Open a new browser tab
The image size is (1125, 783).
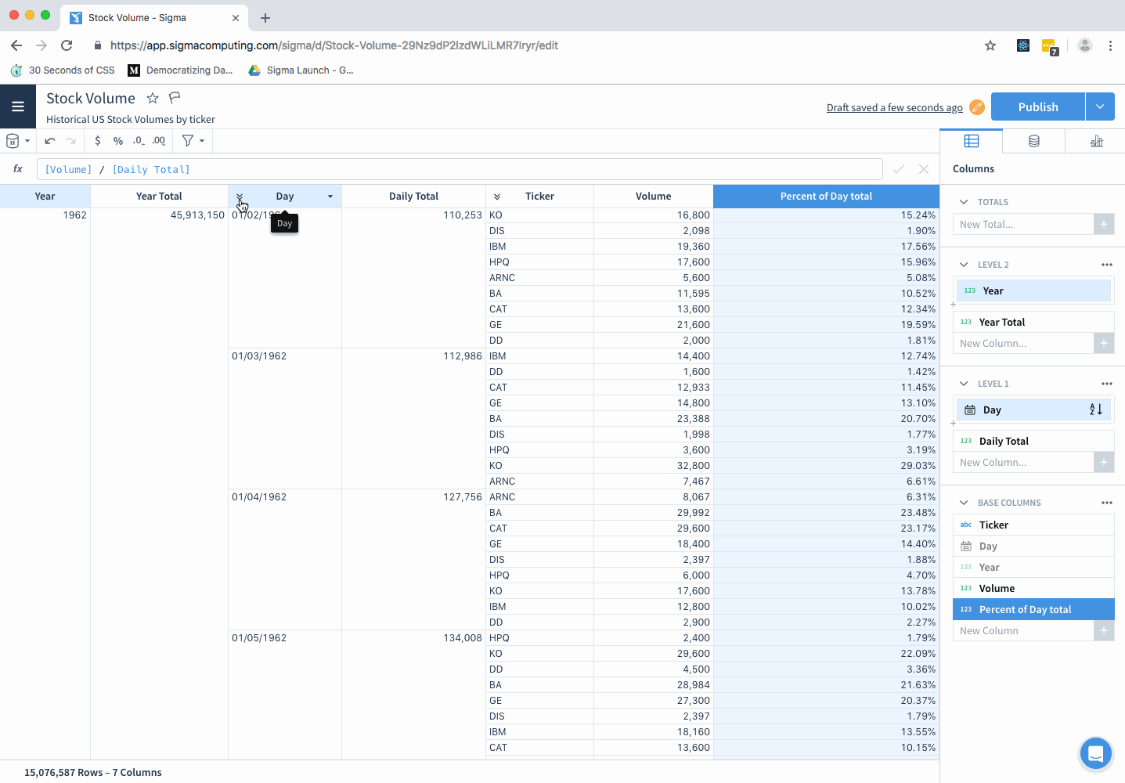tap(265, 17)
